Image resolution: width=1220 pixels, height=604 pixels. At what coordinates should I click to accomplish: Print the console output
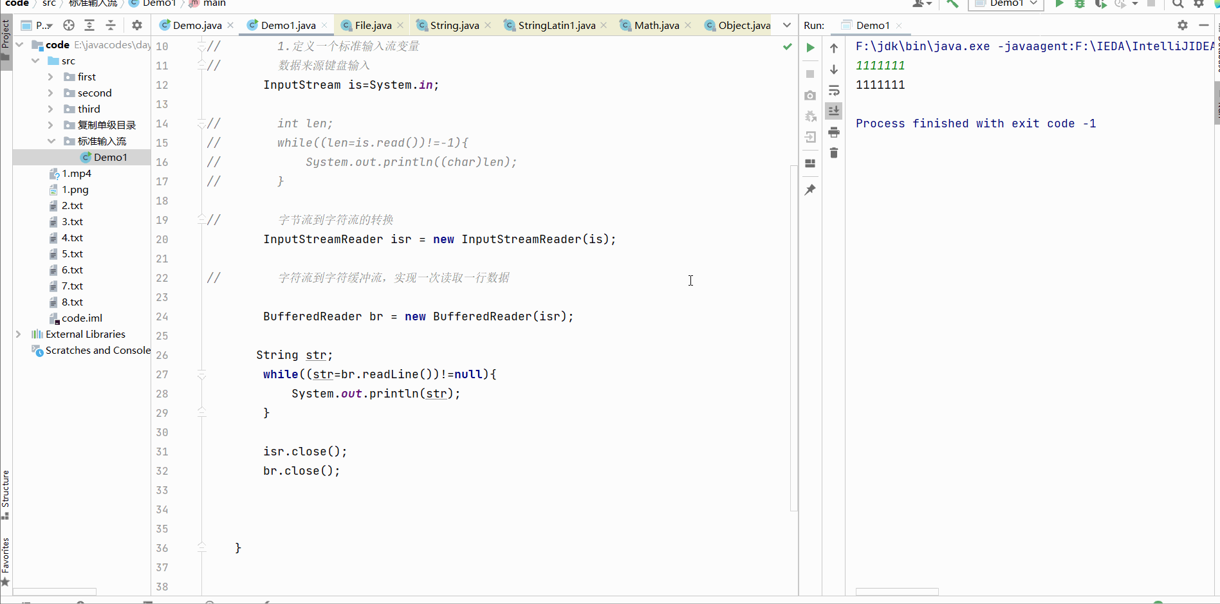834,132
